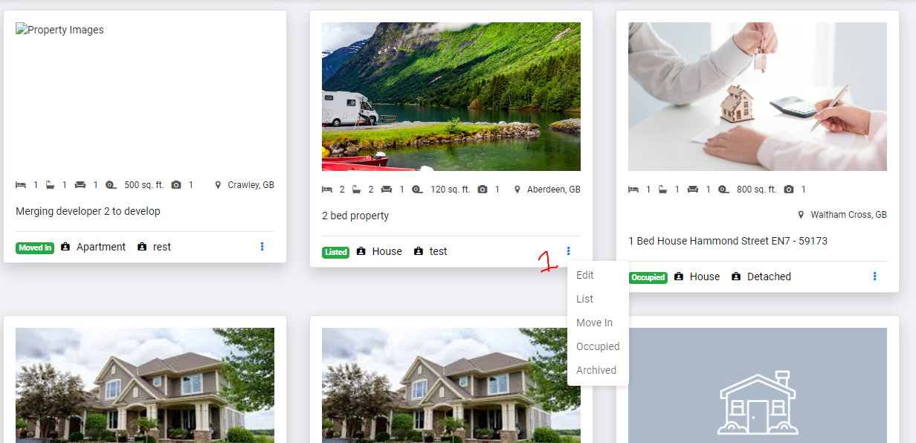This screenshot has height=443, width=916.
Task: Click the '800 sq. ft.' area value
Action: pyautogui.click(x=756, y=190)
